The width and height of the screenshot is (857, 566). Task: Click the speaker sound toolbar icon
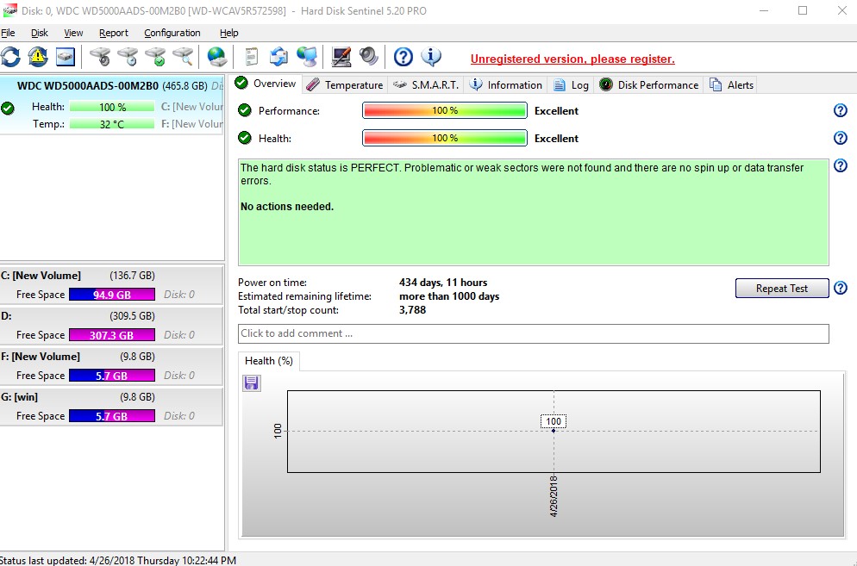(369, 57)
